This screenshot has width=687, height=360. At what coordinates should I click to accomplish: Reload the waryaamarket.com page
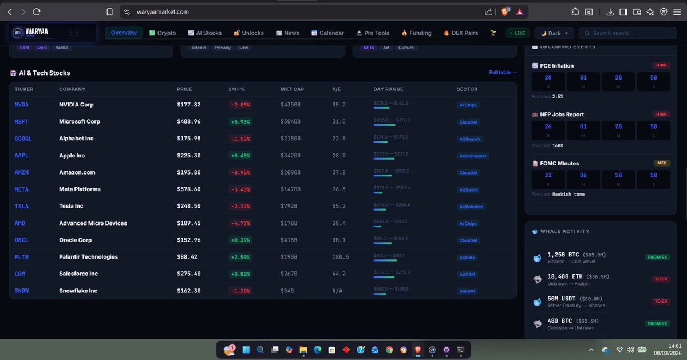(37, 11)
